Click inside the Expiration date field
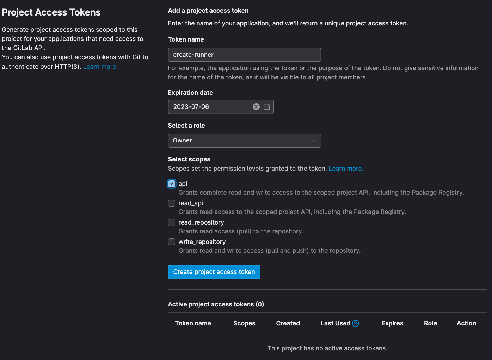Viewport: 492px width, 360px height. point(211,106)
